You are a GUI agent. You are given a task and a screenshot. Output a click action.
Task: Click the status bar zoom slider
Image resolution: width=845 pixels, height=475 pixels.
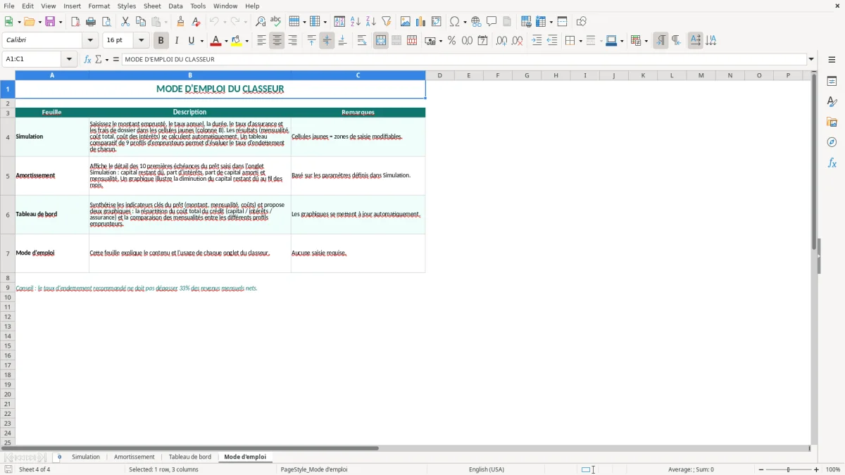pyautogui.click(x=788, y=469)
